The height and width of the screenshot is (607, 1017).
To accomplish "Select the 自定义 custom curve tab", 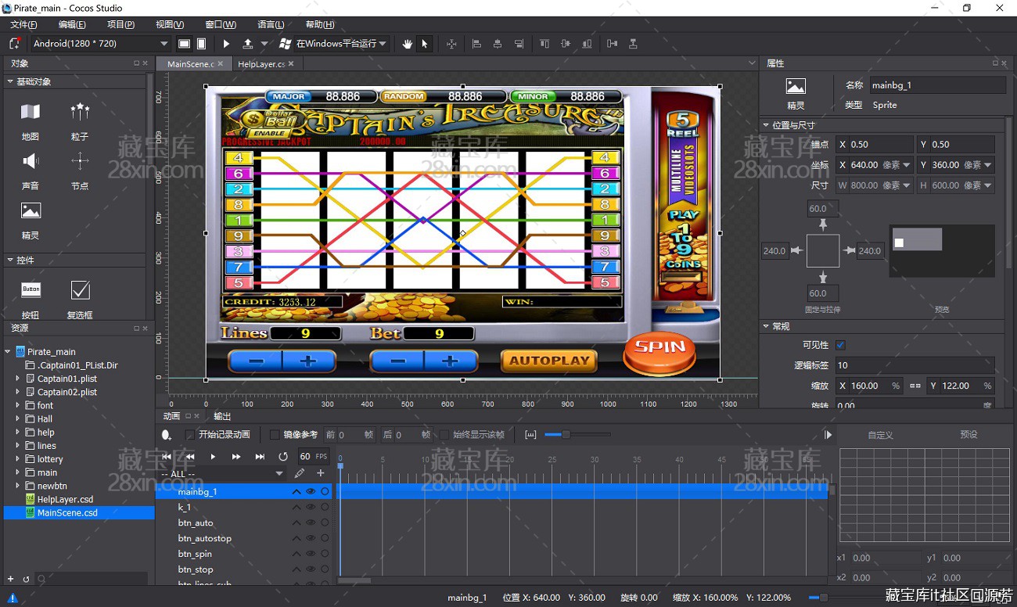I will pyautogui.click(x=880, y=435).
